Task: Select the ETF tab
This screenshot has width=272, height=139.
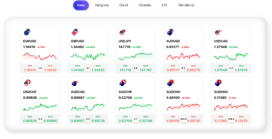Action: 165,5
